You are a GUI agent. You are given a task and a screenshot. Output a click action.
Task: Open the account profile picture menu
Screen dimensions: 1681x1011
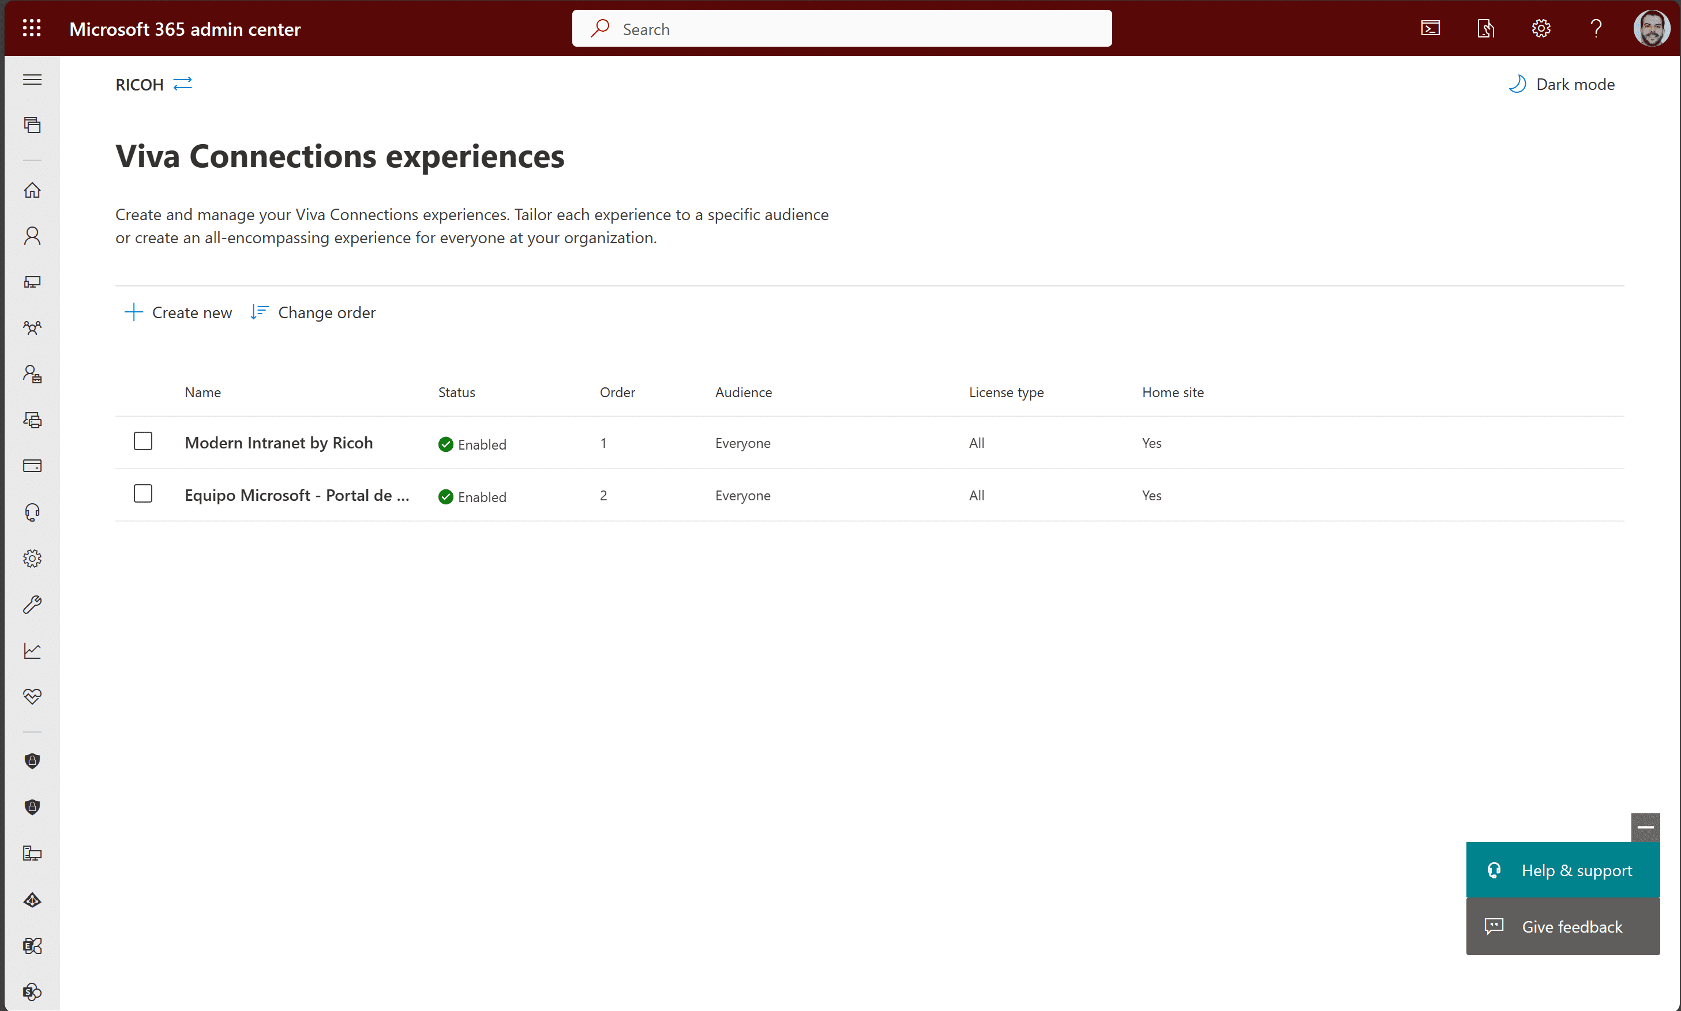1651,29
